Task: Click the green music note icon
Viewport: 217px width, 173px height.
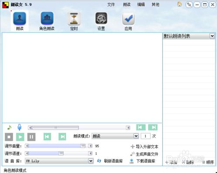Action: (9, 127)
